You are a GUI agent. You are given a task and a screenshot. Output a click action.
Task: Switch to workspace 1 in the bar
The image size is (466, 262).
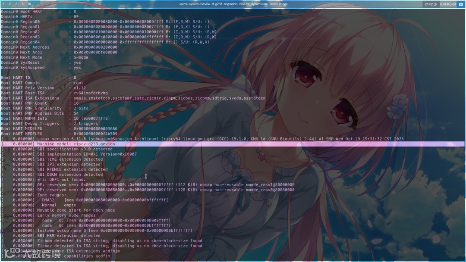(3, 4)
